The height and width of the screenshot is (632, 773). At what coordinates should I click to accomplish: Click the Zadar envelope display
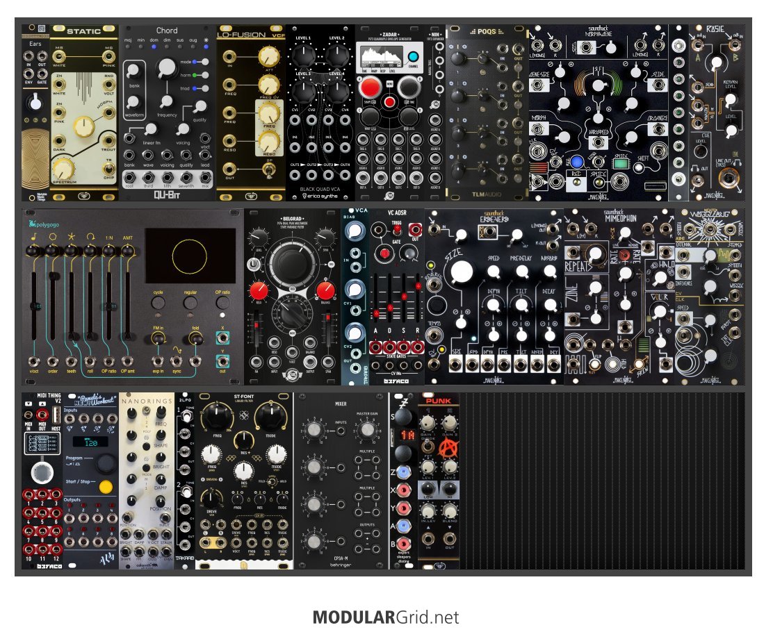click(x=382, y=58)
